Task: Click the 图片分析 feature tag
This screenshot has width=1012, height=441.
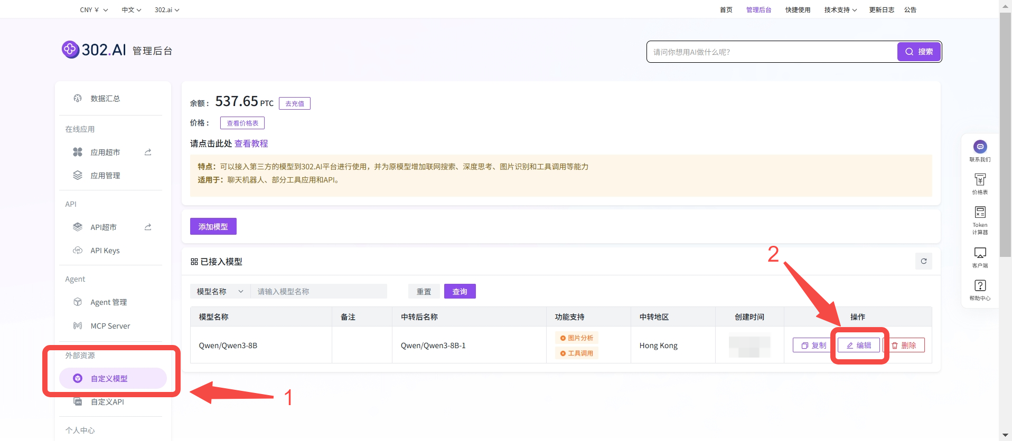Action: tap(576, 338)
